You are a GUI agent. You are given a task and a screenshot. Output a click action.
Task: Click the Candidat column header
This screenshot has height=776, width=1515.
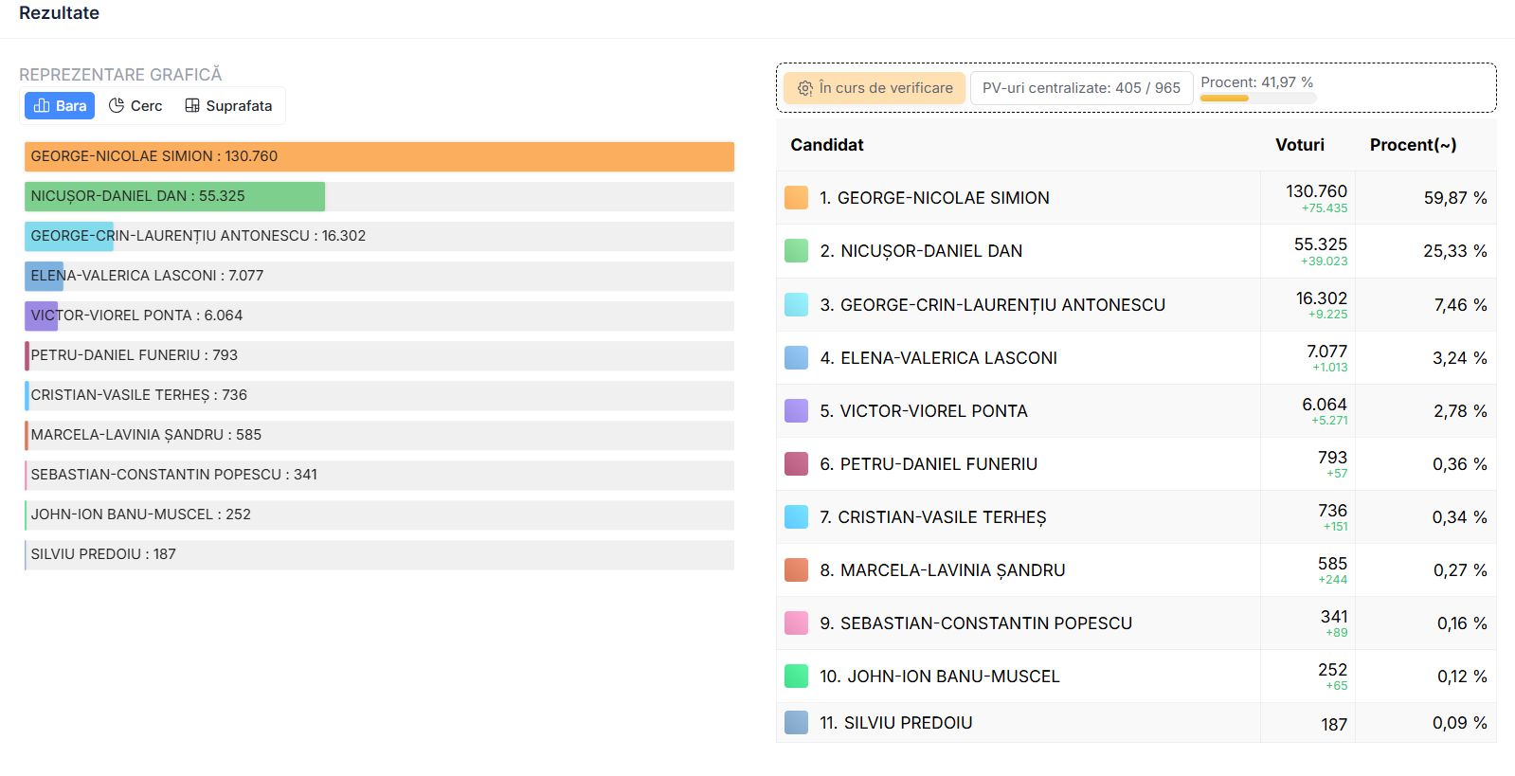pos(827,145)
